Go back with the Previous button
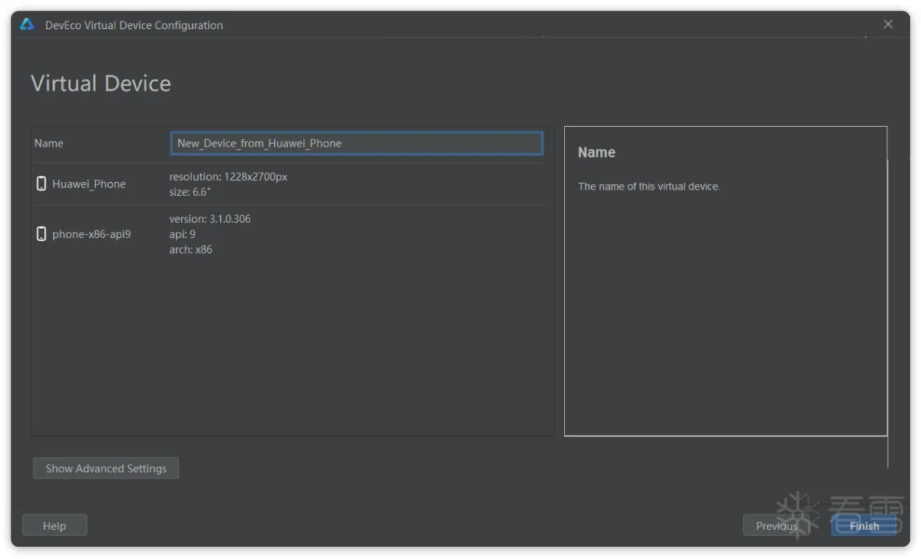Viewport: 921px width, 559px height. tap(776, 526)
